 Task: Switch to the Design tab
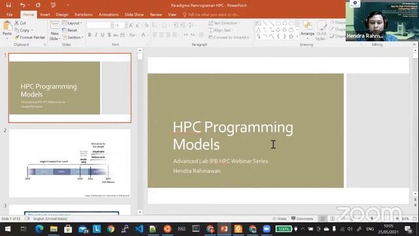point(62,14)
